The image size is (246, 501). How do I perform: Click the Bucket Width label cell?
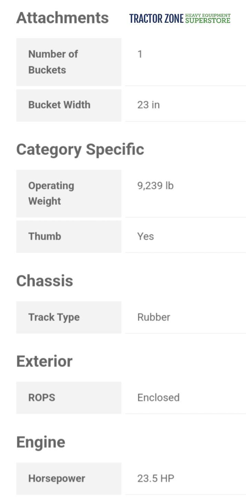click(x=69, y=105)
